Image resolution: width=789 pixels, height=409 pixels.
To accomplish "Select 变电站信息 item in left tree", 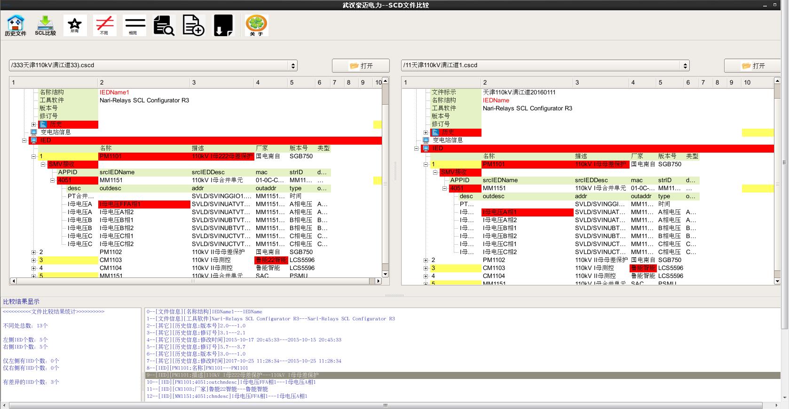I will (55, 132).
